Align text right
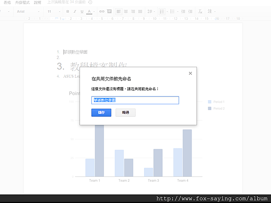Image resolution: width=271 pixels, height=203 pixels. (x=133, y=11)
